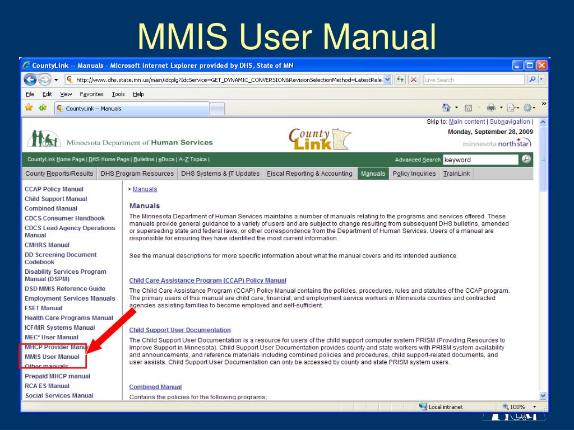
Task: Select the CountyLink -- Manuals browser tab
Action: [x=132, y=109]
